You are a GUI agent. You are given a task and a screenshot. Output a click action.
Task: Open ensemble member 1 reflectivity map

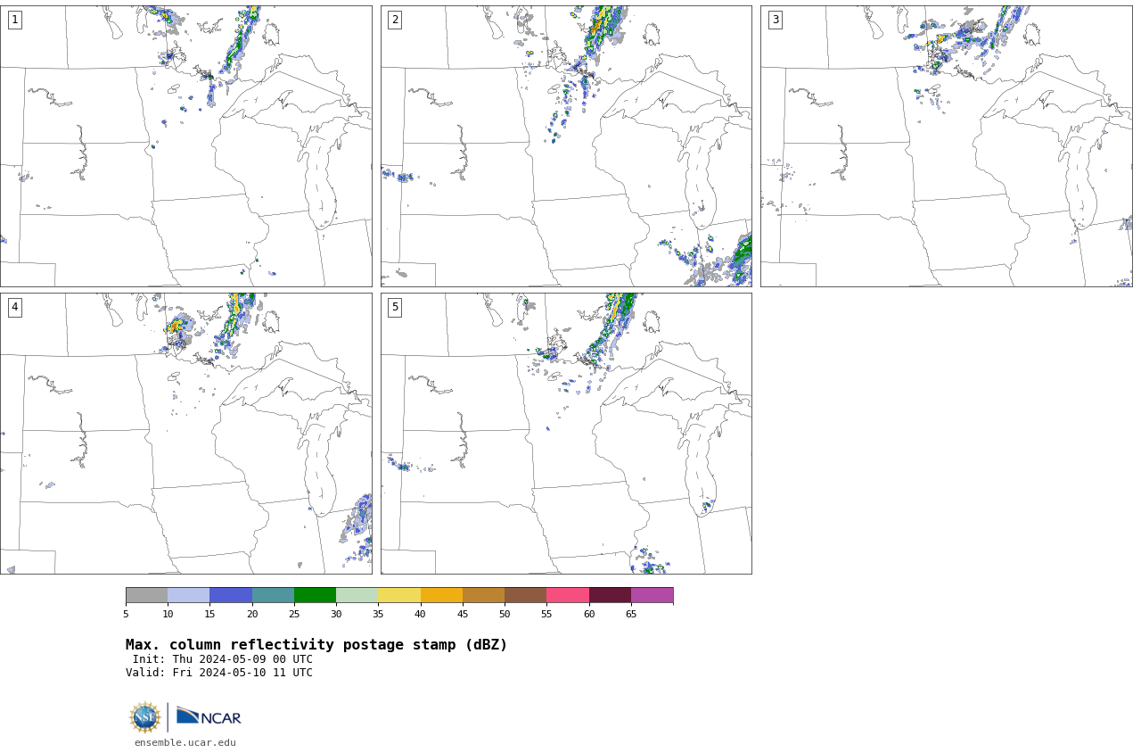(185, 146)
